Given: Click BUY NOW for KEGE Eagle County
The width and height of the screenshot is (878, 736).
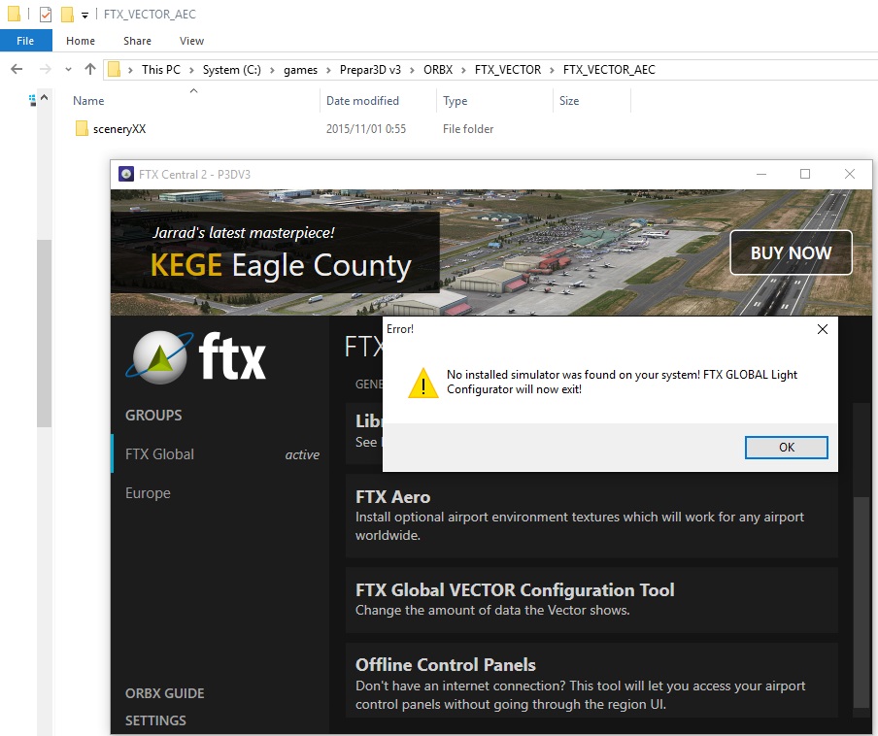Looking at the screenshot, I should point(791,252).
